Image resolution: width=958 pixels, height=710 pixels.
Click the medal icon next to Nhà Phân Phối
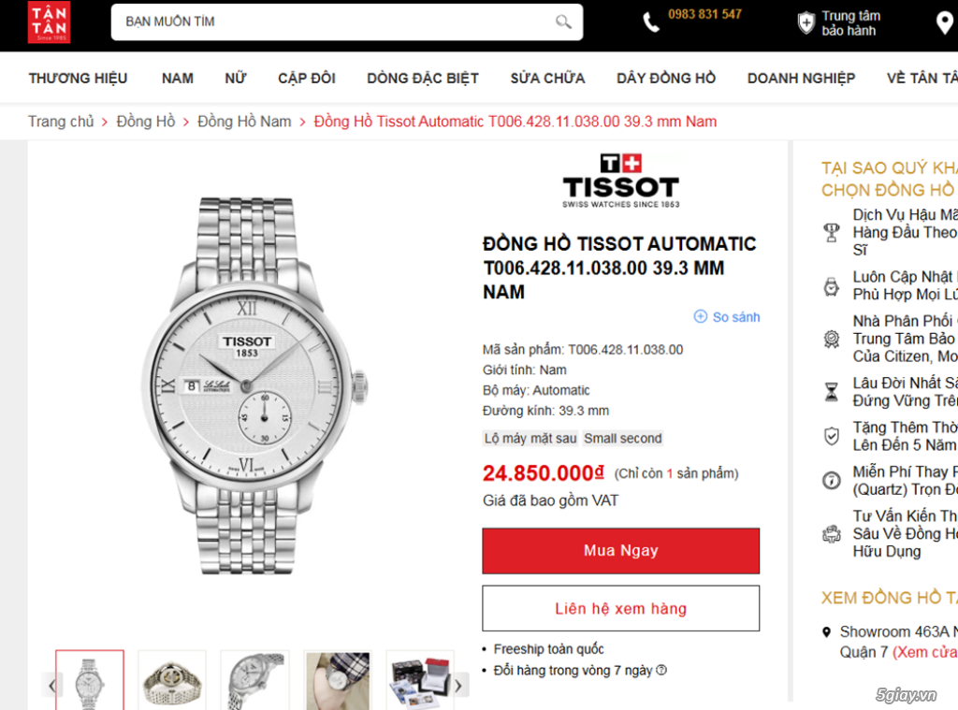[832, 339]
